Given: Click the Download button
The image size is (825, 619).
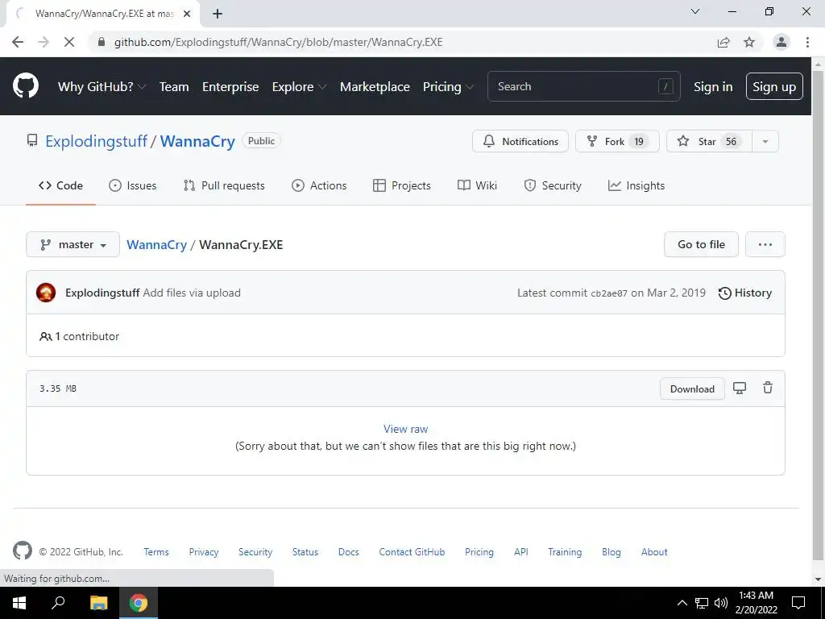Looking at the screenshot, I should (x=692, y=389).
